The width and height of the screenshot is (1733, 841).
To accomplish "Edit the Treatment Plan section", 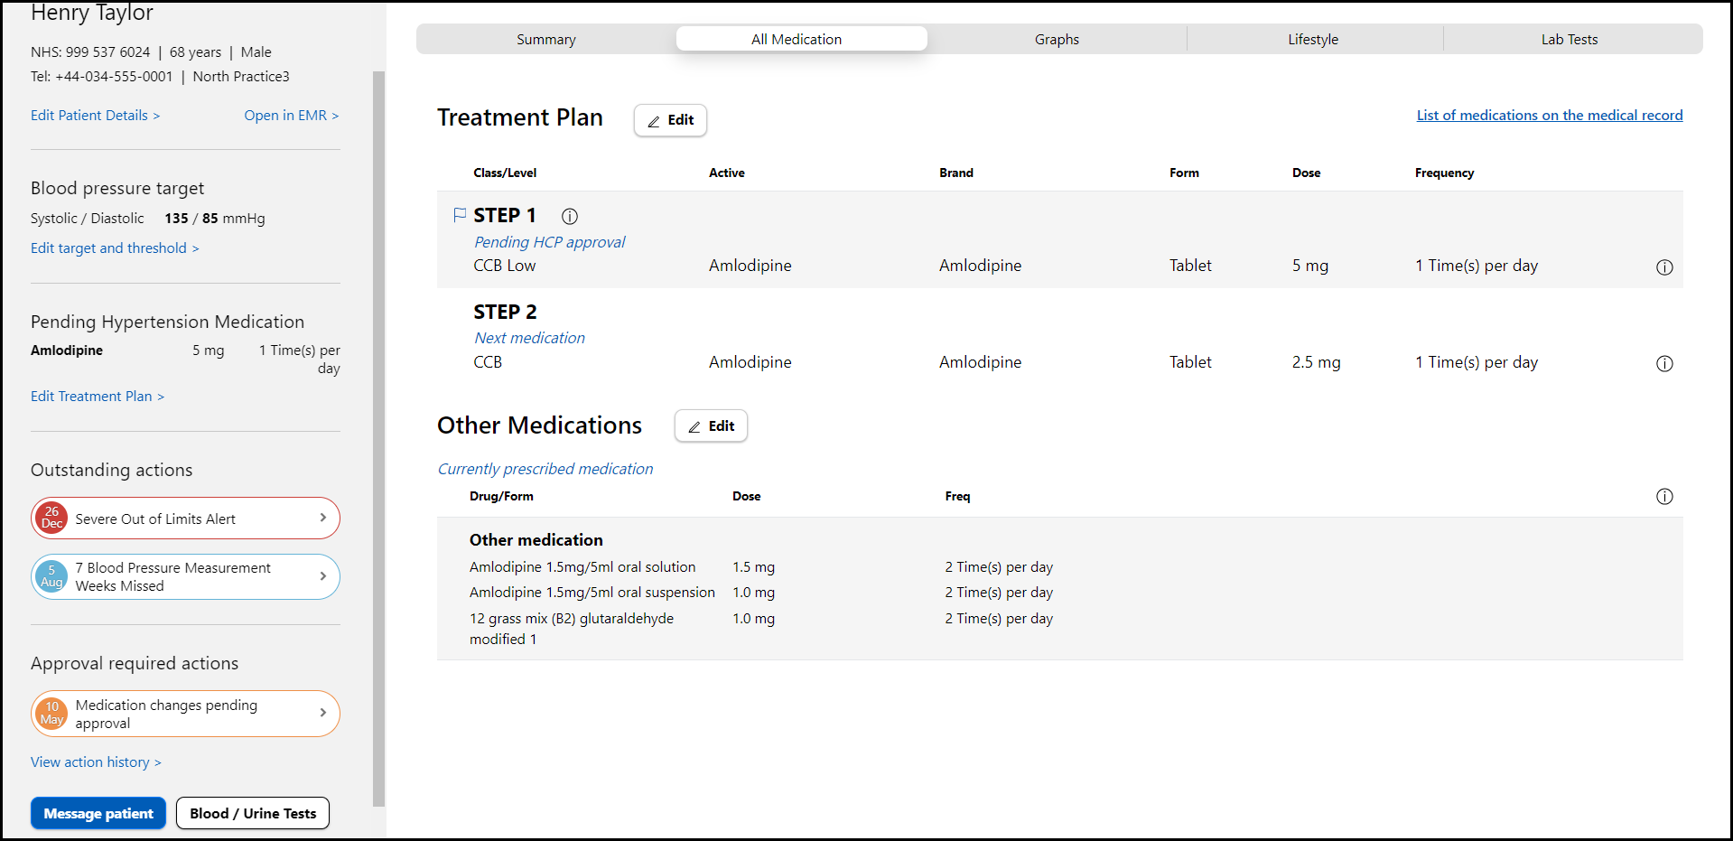I will coord(670,120).
